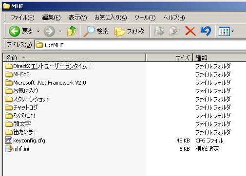Click the MHF folder icon in title bar
Viewport: 246px width, 176px height.
click(6, 6)
